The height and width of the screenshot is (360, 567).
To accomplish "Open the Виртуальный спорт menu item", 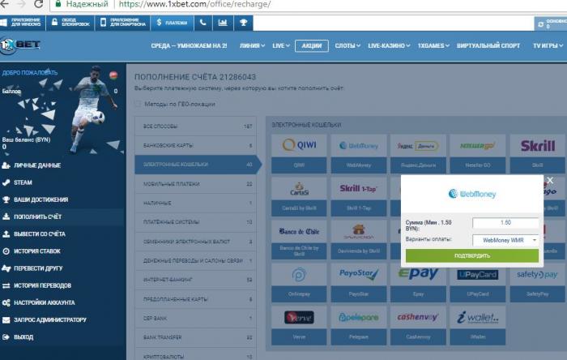I will [488, 45].
